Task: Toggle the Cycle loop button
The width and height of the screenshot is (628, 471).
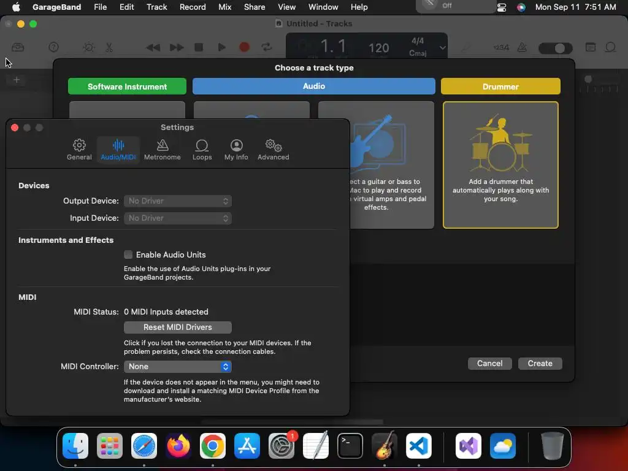Action: [x=267, y=47]
